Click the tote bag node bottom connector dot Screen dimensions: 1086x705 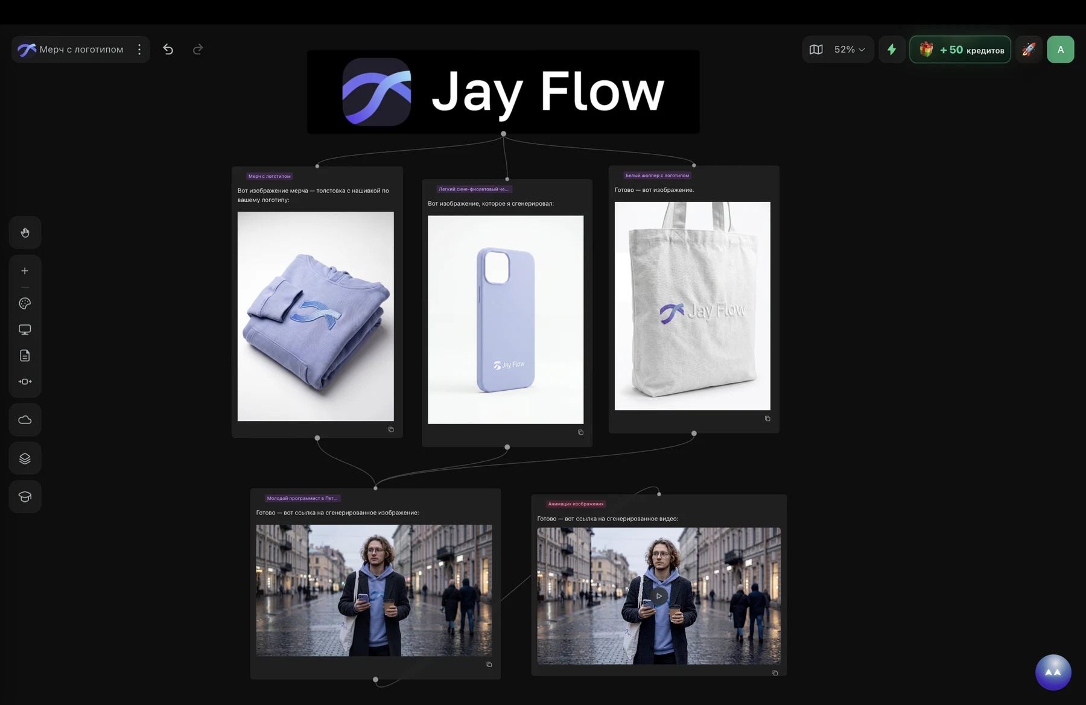(x=694, y=433)
